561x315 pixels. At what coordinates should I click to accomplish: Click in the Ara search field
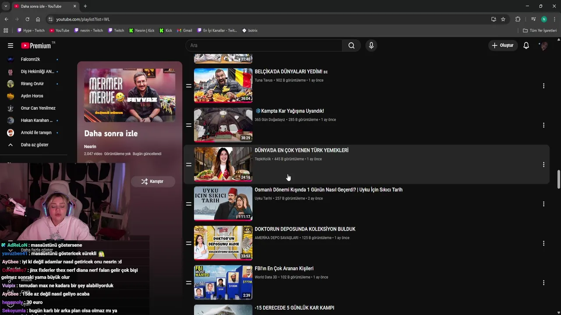(264, 45)
